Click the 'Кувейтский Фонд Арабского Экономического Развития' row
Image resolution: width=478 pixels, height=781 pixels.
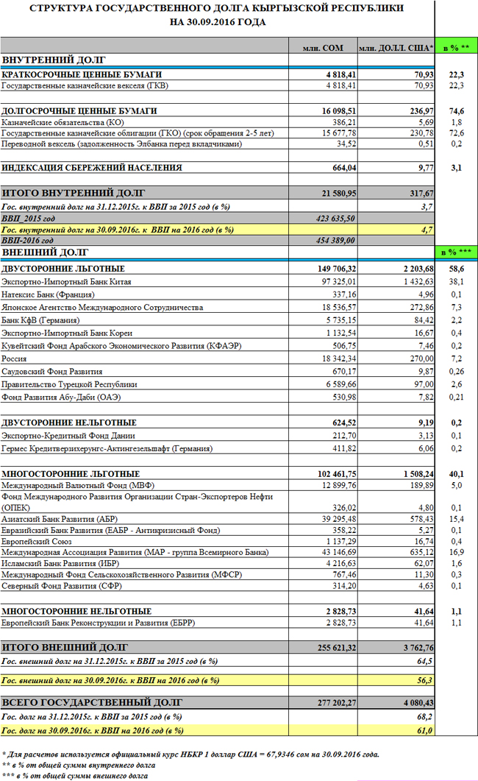[218, 346]
